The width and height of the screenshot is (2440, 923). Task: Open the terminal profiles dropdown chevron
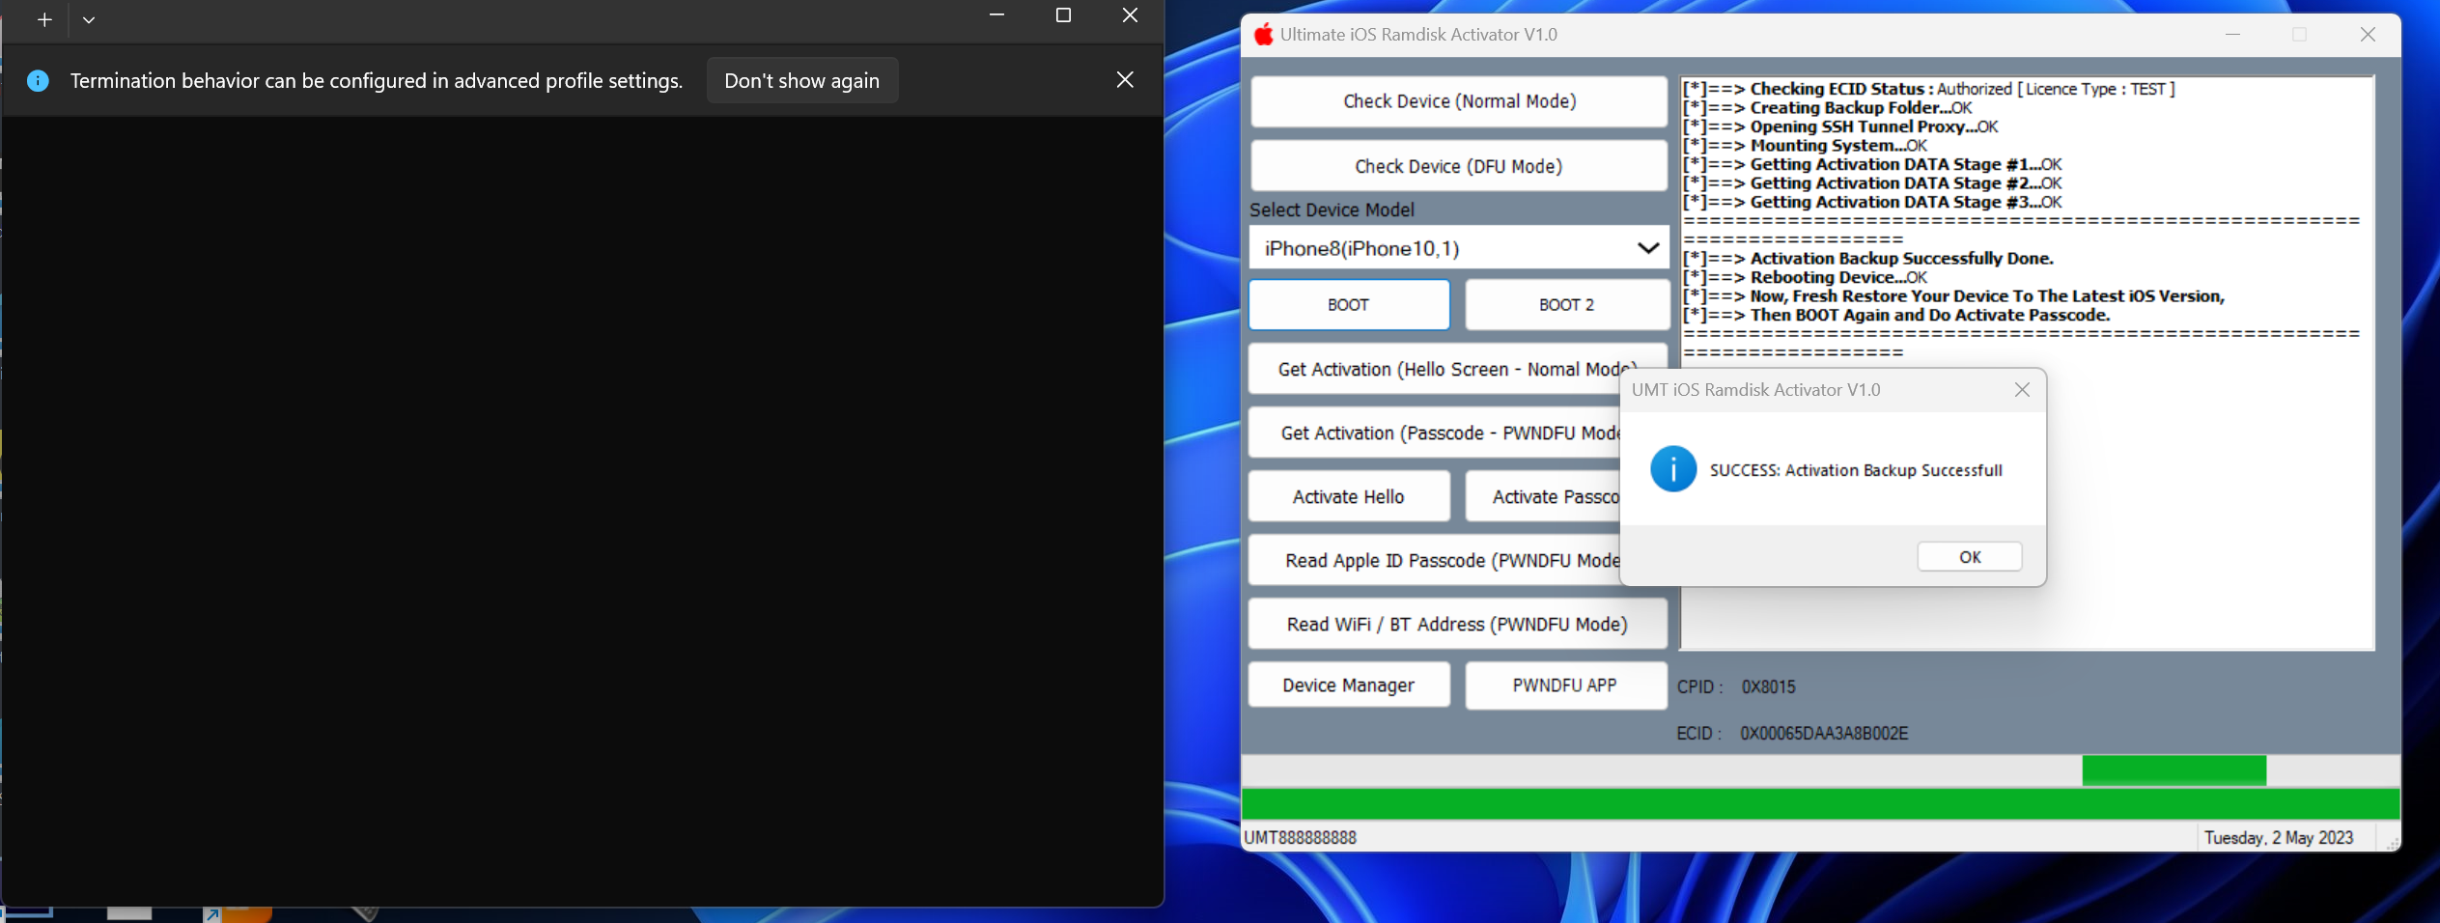coord(89,19)
